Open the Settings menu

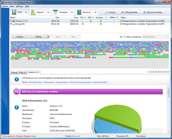tap(20, 6)
